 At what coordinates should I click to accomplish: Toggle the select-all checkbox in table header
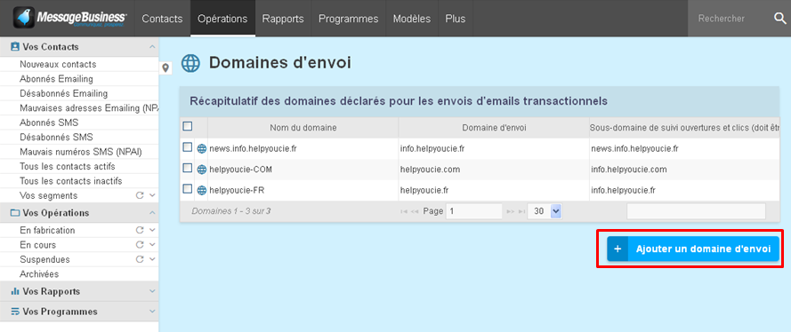click(187, 126)
